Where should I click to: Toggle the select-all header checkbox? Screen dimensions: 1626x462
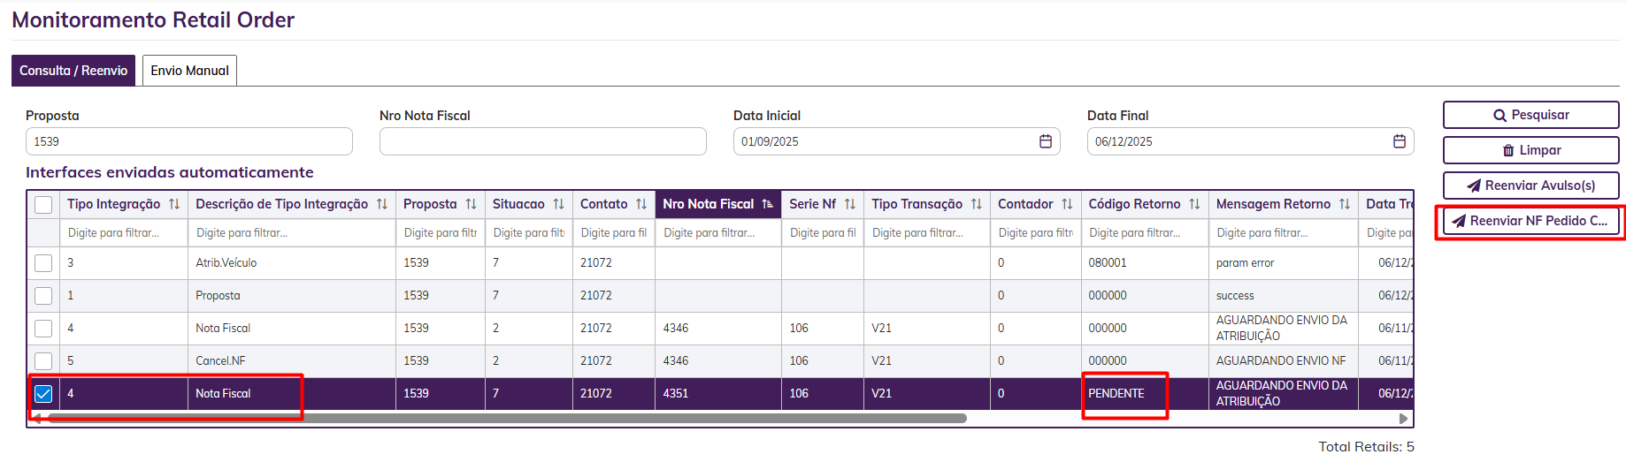(x=43, y=205)
